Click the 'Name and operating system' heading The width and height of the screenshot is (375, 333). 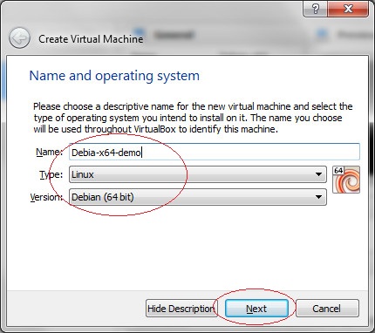[x=114, y=76]
